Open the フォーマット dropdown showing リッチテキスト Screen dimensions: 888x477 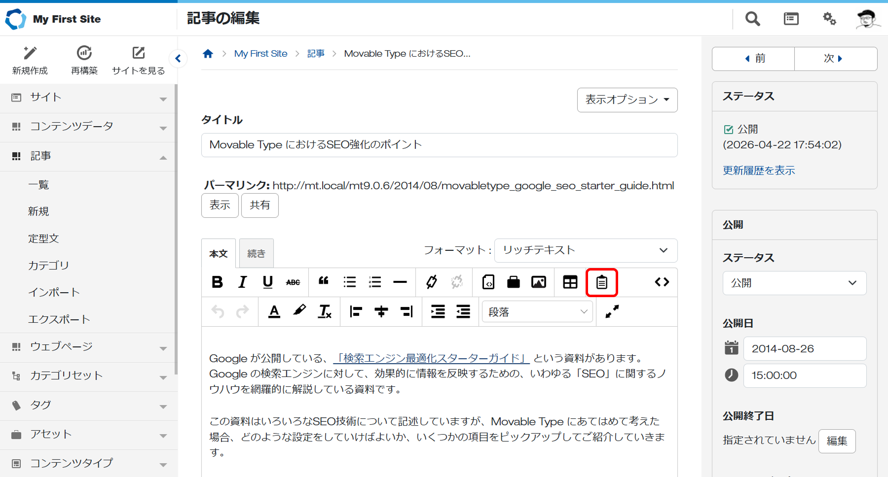[x=585, y=250]
